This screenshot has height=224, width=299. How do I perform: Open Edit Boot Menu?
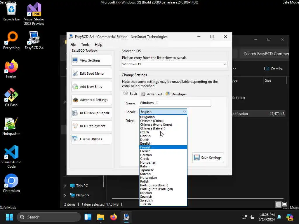[x=92, y=73]
